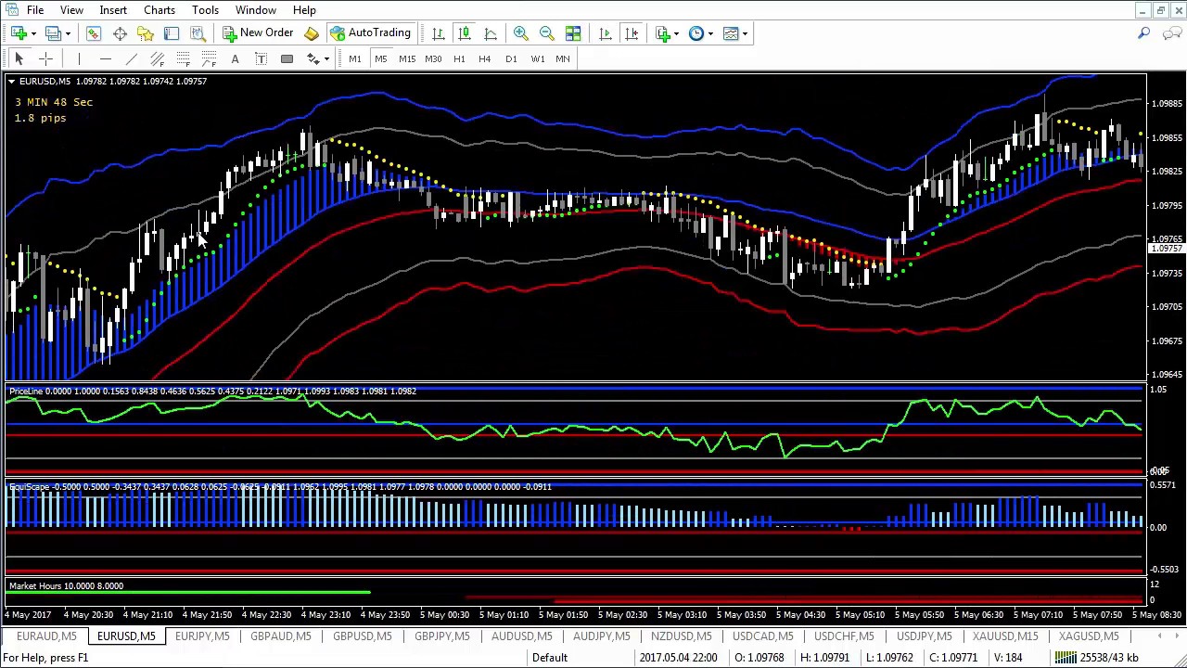The height and width of the screenshot is (668, 1187).
Task: Switch to EURJPY,M5 chart tab
Action: point(202,636)
